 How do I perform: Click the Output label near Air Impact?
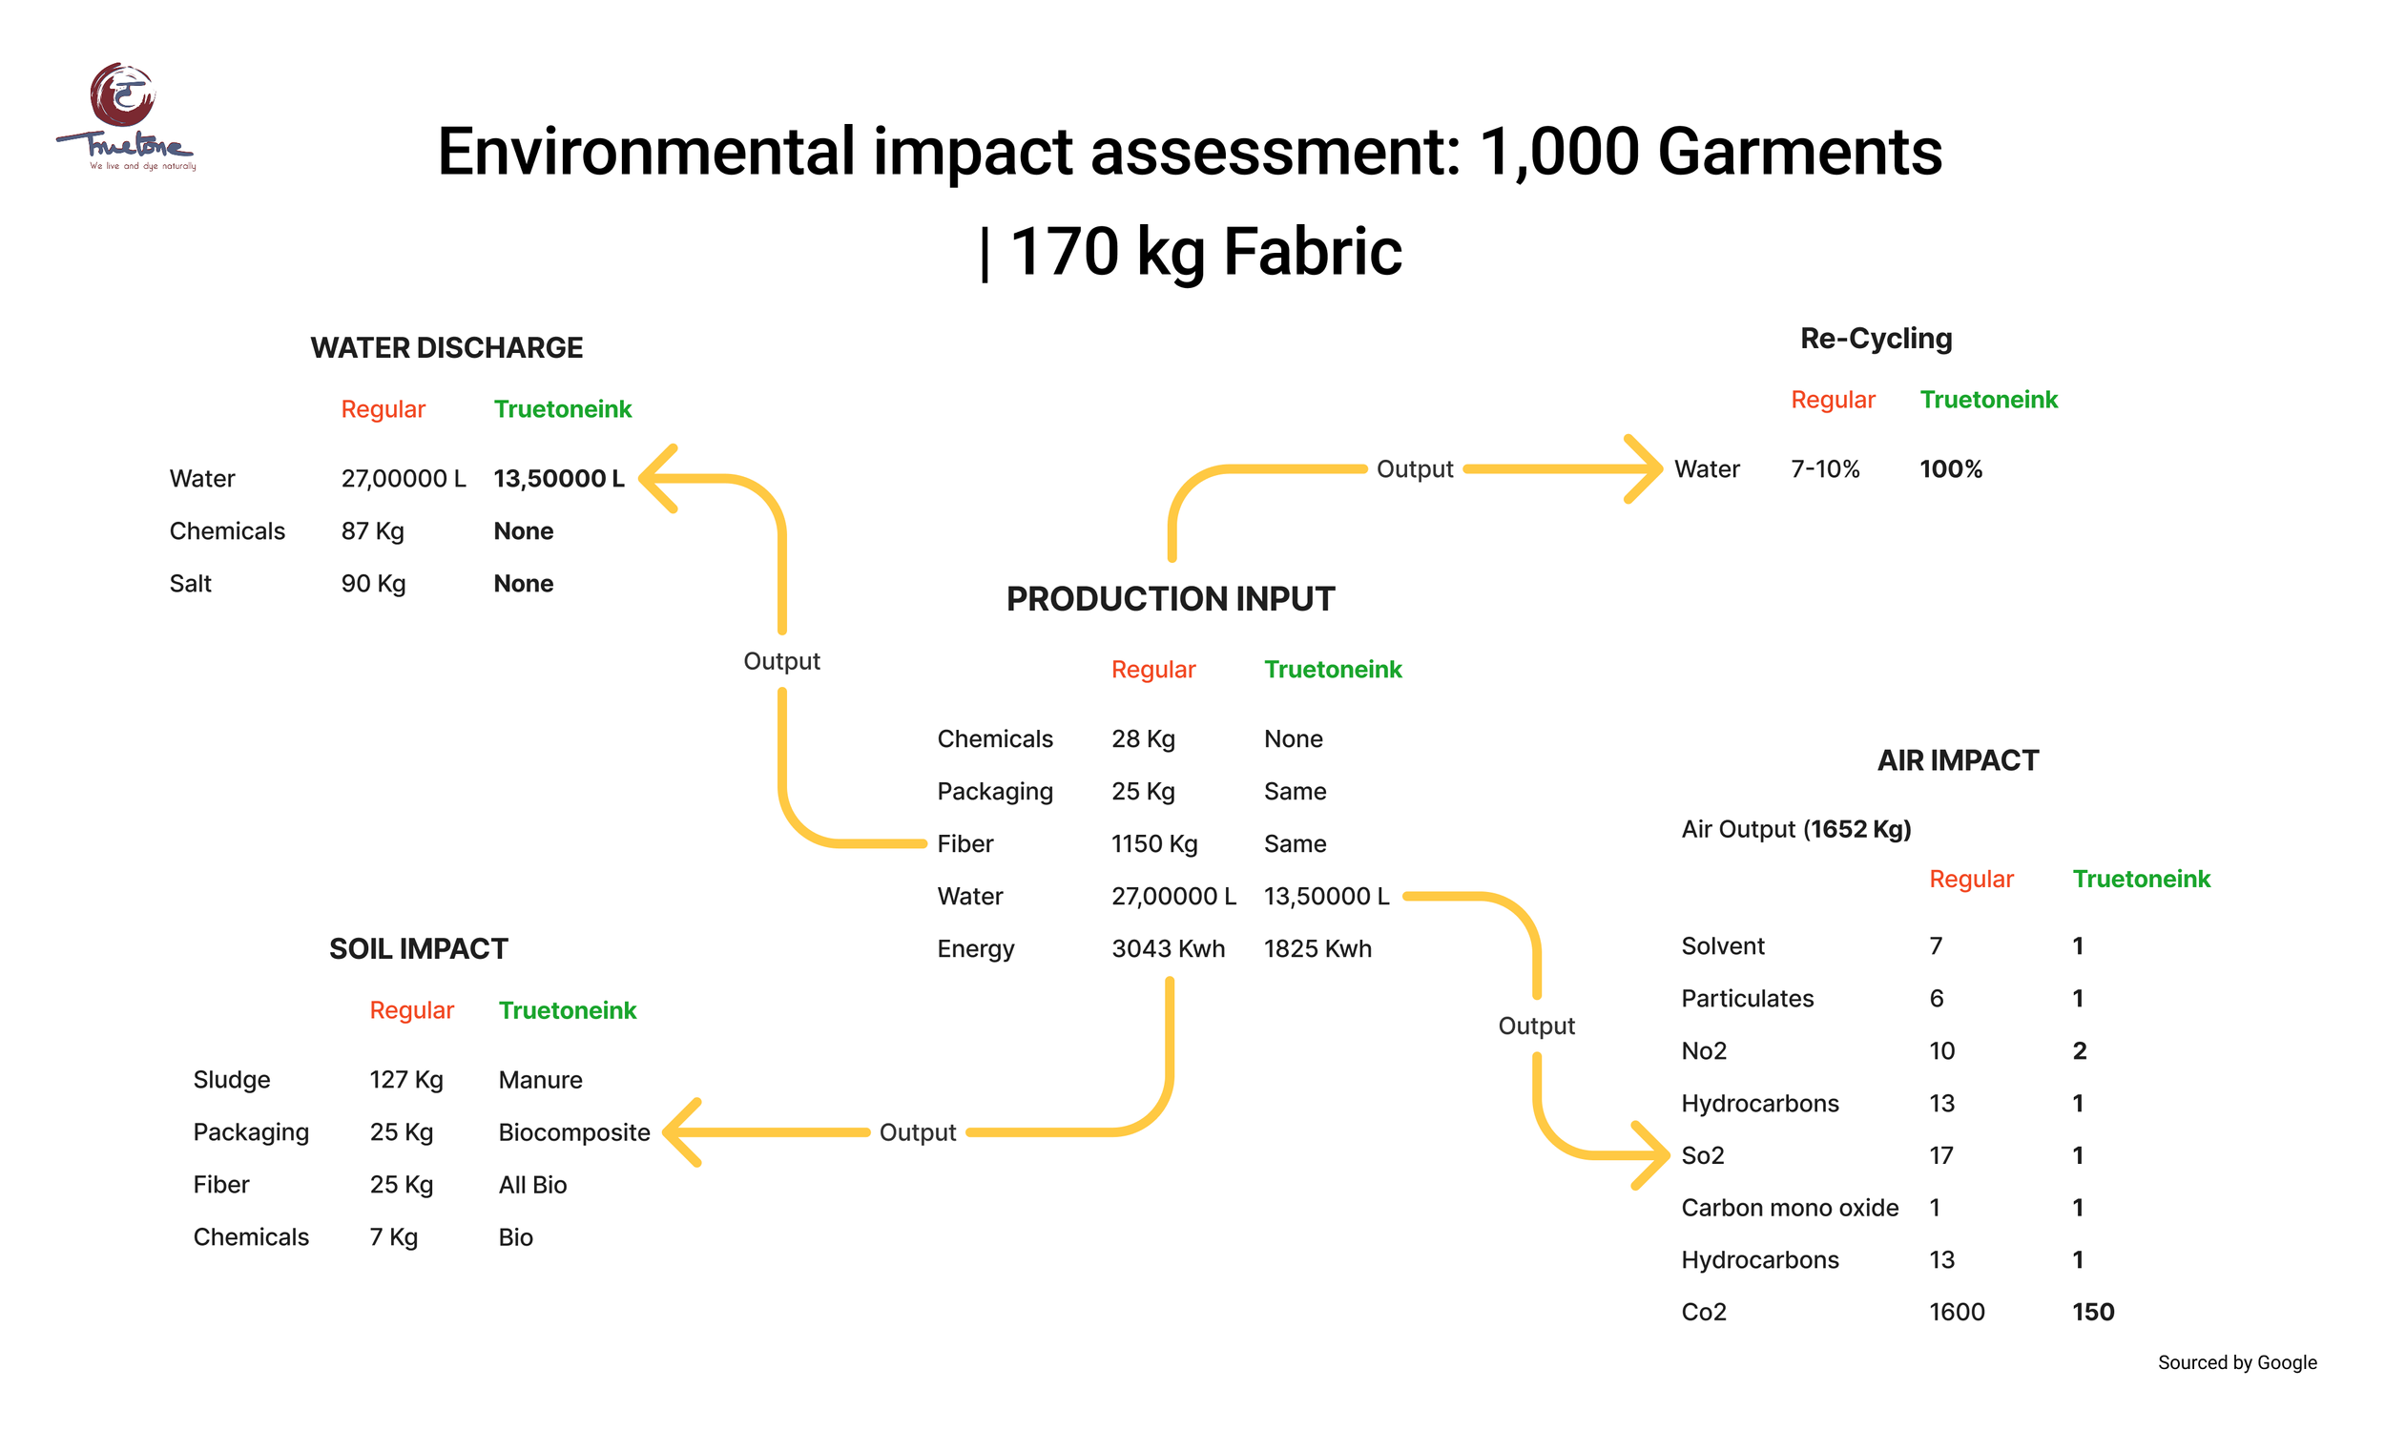click(x=1536, y=1025)
